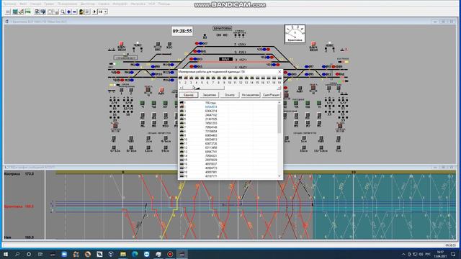
Task: Select wagon icon numbered 10 in strip
Action: 230,78
